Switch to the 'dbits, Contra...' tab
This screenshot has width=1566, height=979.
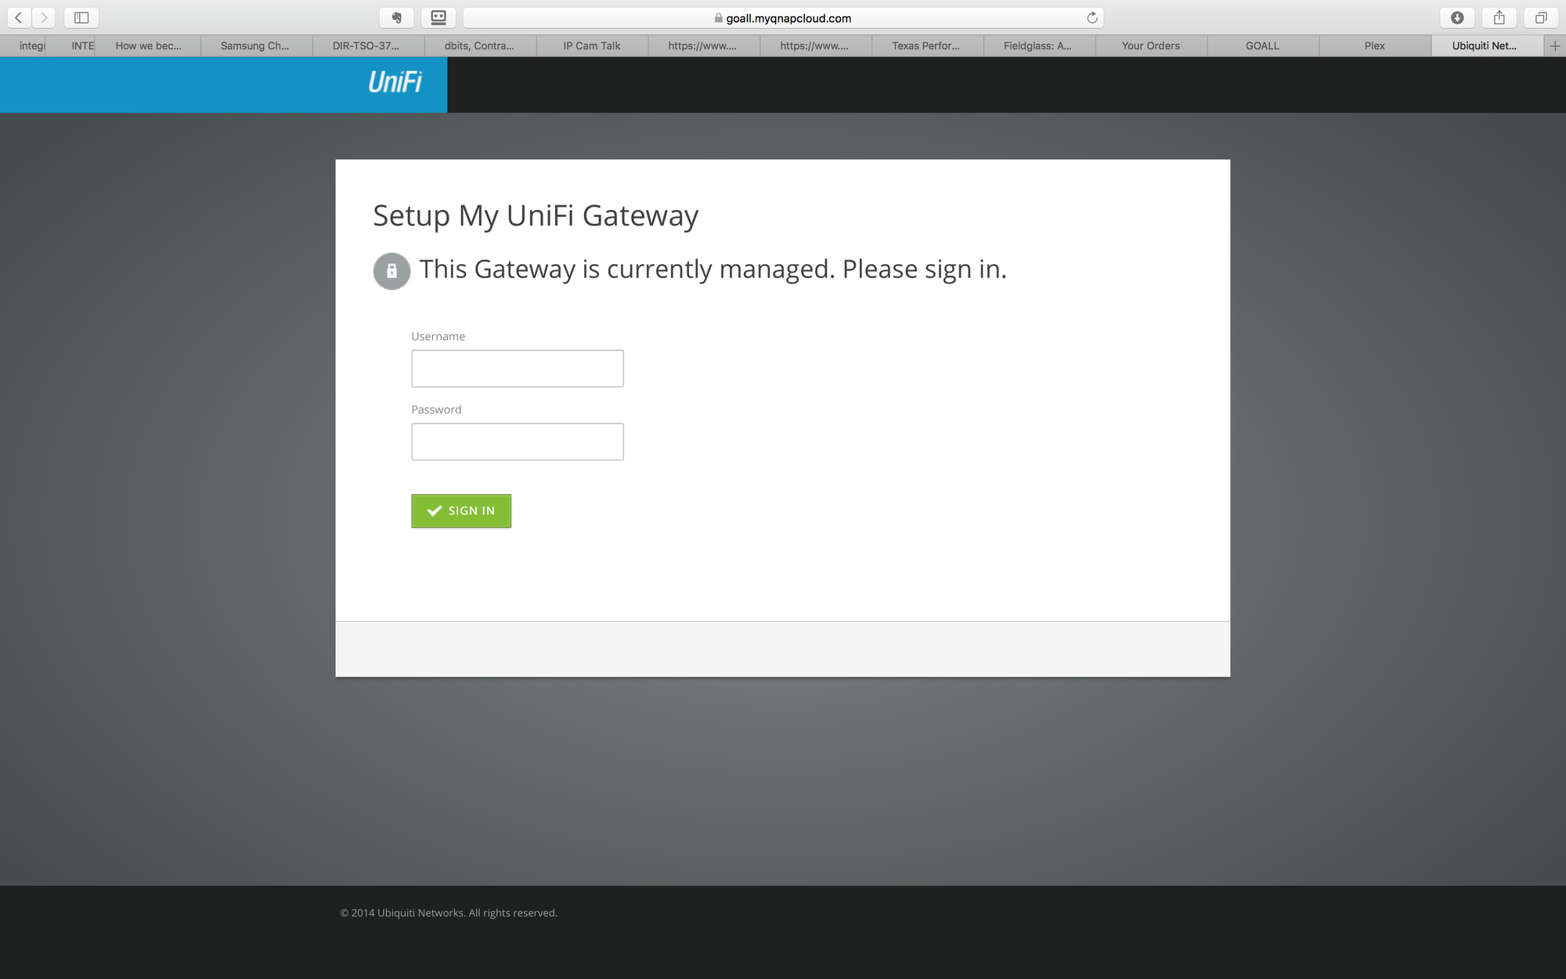coord(479,45)
